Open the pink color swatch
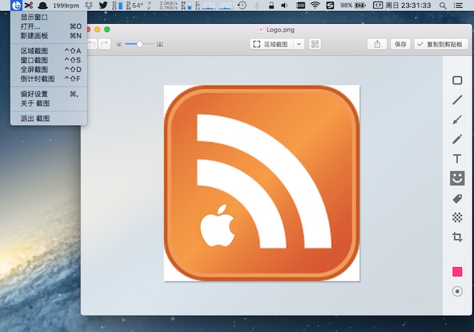Screen dimensions: 474x332 (x=457, y=272)
